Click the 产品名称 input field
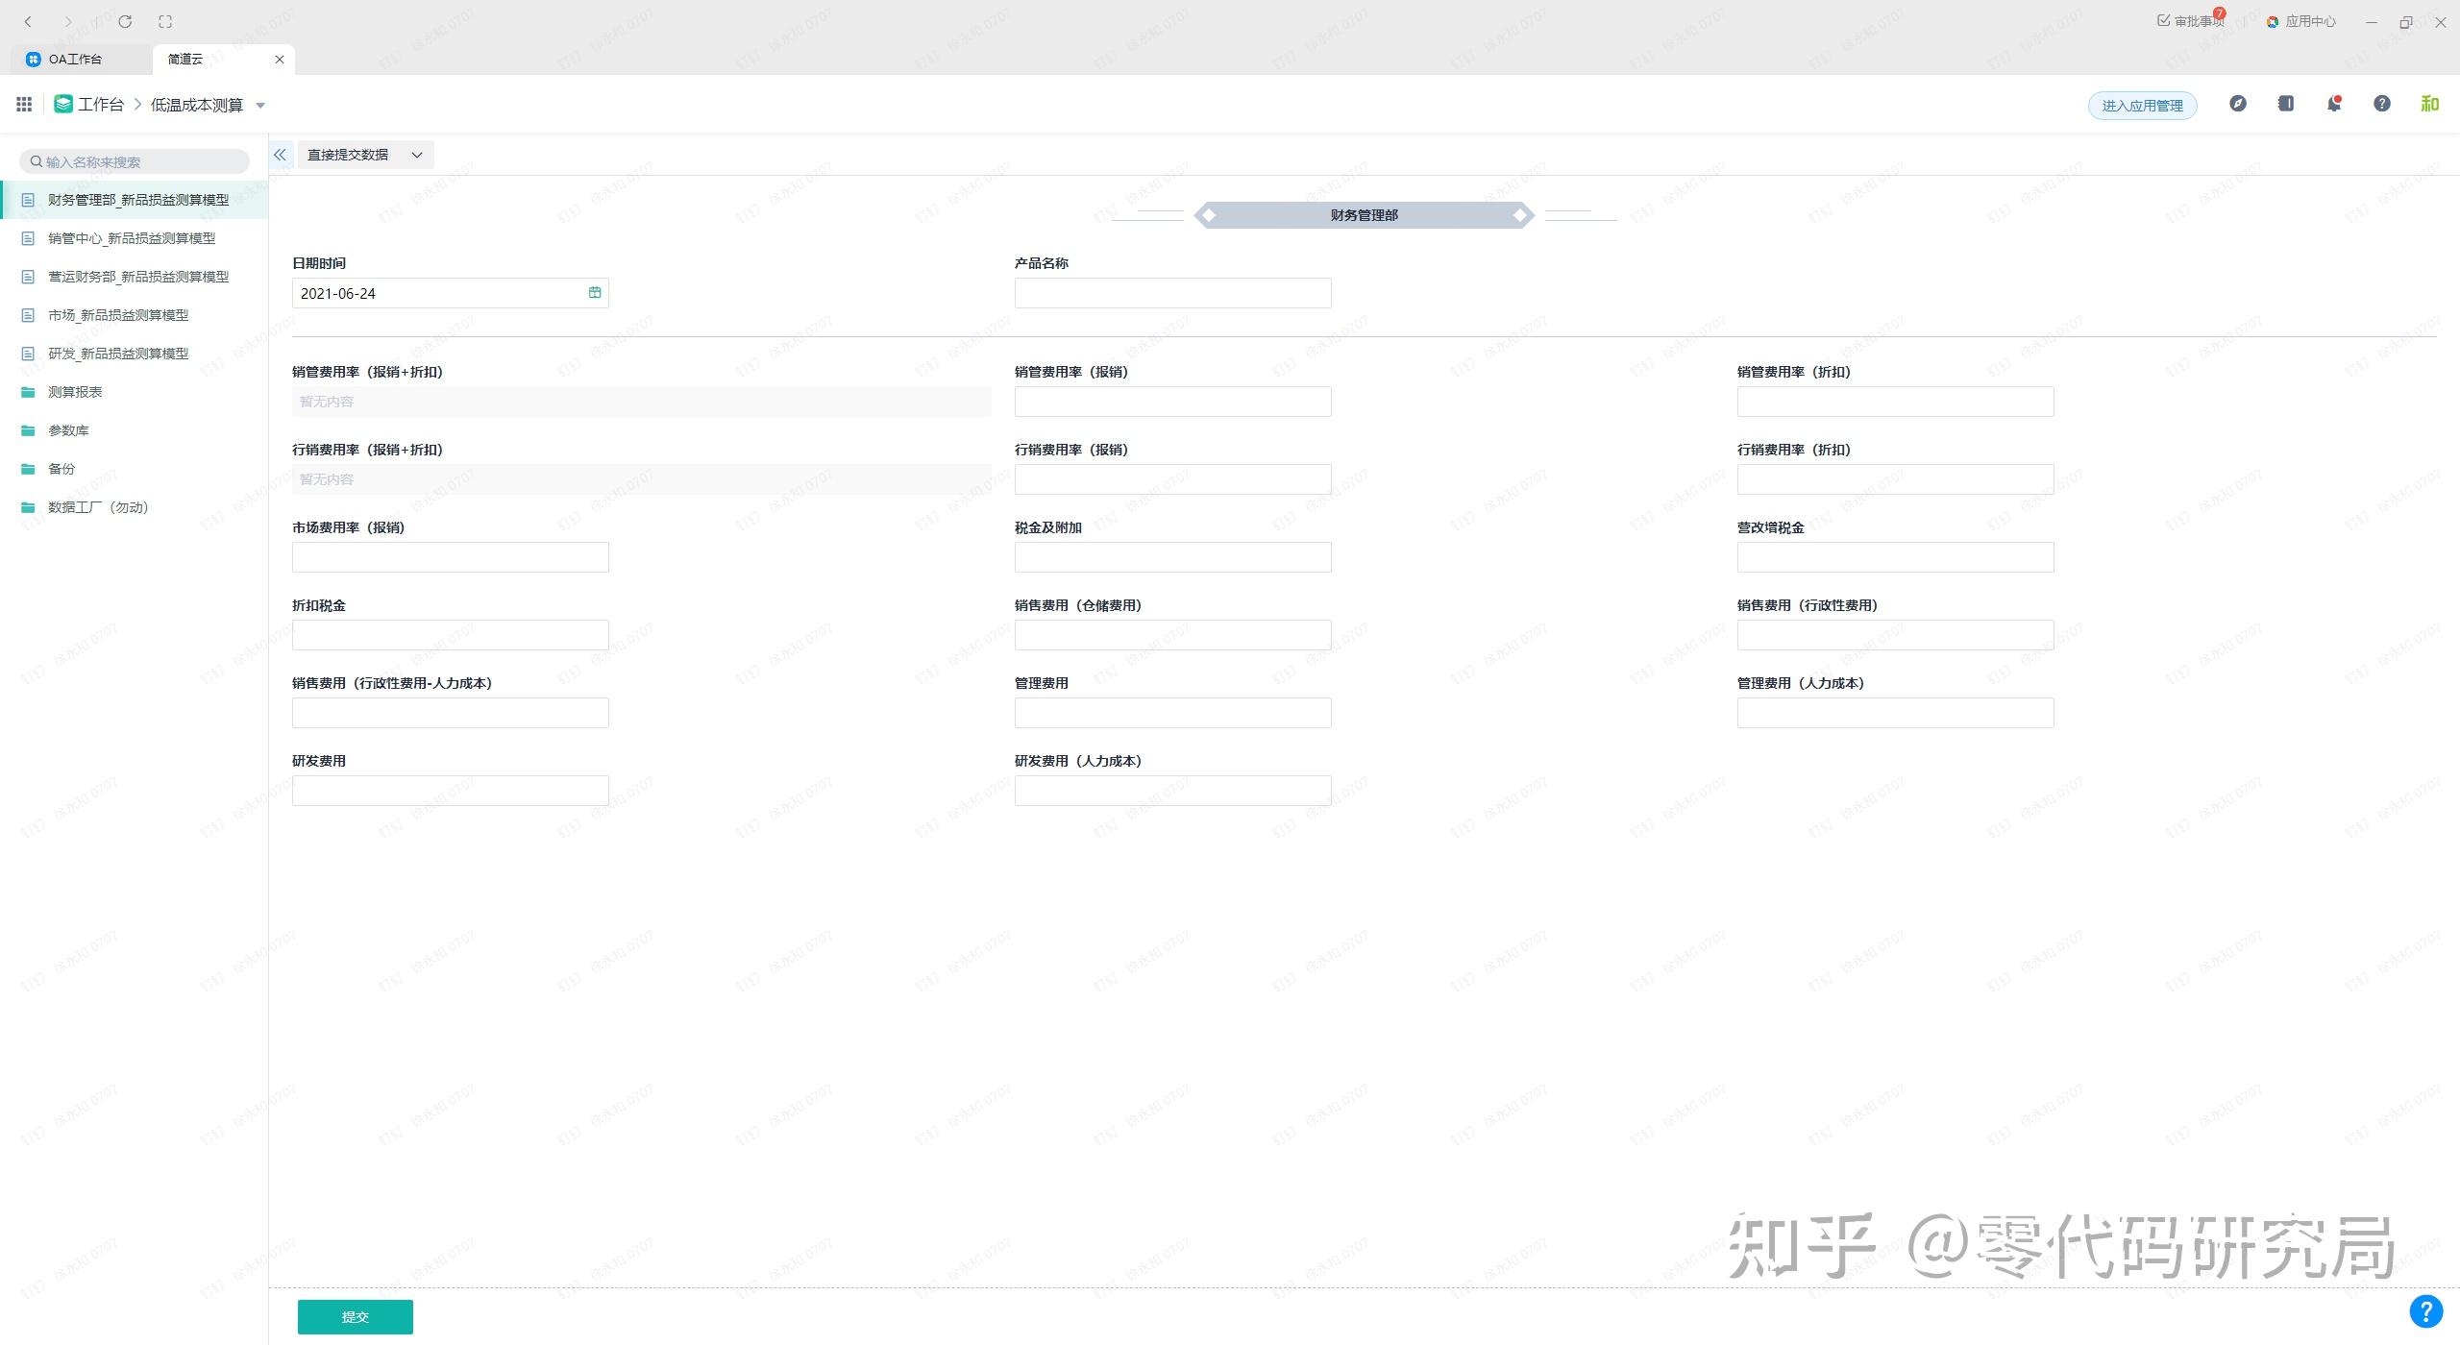This screenshot has width=2460, height=1345. pyautogui.click(x=1172, y=293)
